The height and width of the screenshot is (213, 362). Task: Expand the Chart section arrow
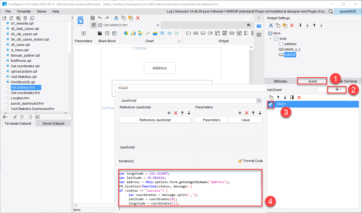[179, 41]
